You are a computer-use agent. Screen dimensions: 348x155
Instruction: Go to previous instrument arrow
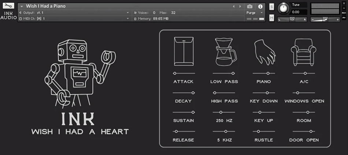tap(233, 7)
